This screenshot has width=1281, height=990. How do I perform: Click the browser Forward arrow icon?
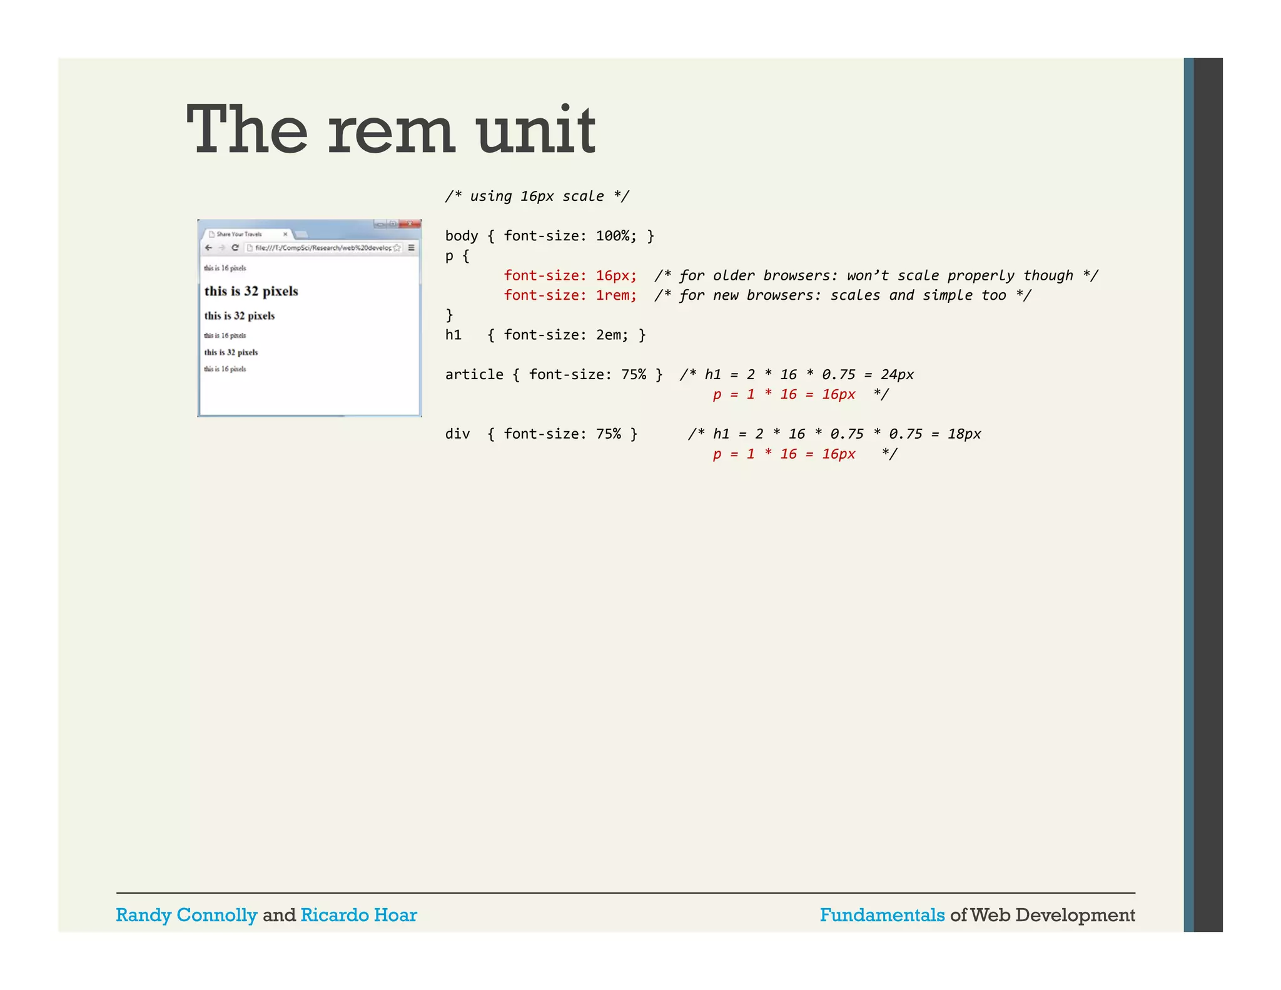(221, 248)
